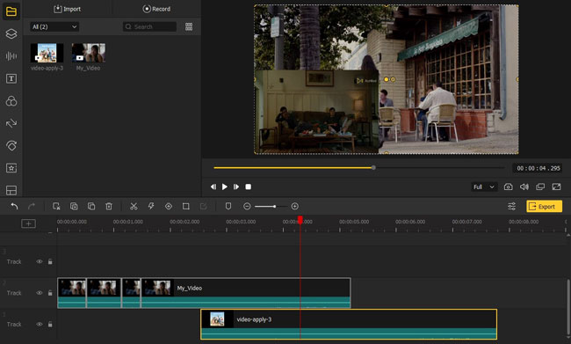Select the video-apply-3 clip on the timeline
This screenshot has height=344, width=571.
tap(349, 325)
